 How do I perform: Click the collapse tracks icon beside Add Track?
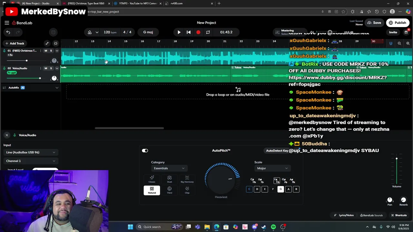coord(56,43)
